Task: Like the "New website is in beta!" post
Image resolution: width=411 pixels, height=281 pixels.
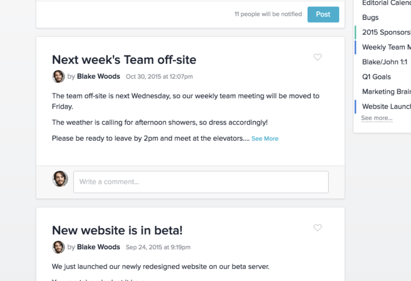Action: [317, 228]
